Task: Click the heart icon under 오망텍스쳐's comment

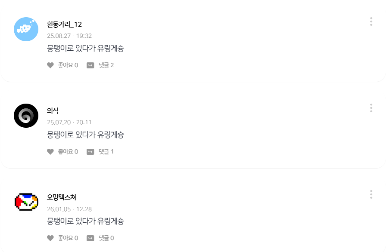Action: pyautogui.click(x=50, y=237)
